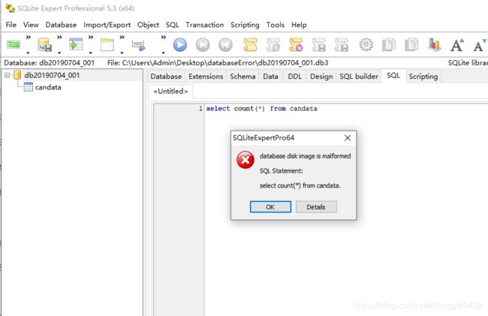
Task: Collapse the db20190704_001 tree node
Action: (8, 75)
